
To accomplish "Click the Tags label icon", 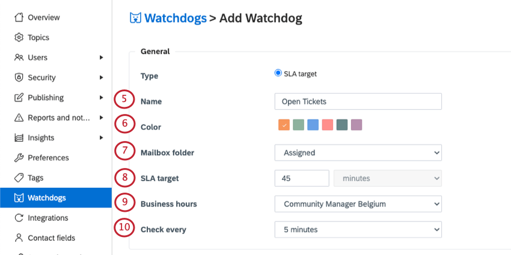I will click(x=19, y=178).
